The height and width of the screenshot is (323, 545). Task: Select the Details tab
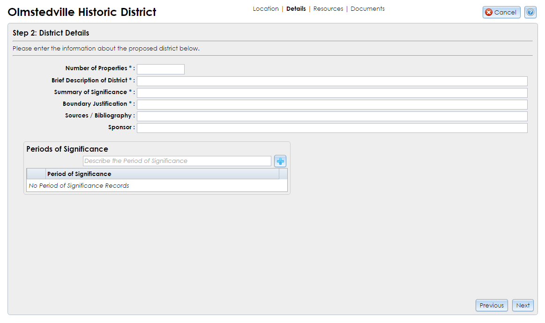click(296, 8)
